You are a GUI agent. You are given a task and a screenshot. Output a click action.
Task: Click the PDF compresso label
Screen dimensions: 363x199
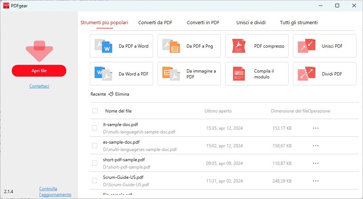(269, 46)
